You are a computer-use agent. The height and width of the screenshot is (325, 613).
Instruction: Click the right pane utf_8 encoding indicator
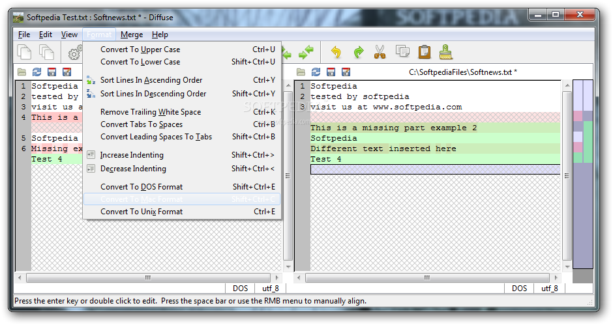[549, 289]
